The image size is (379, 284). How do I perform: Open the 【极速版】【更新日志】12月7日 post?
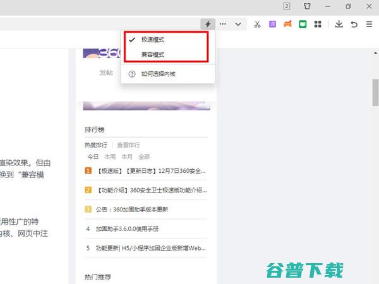pos(151,171)
